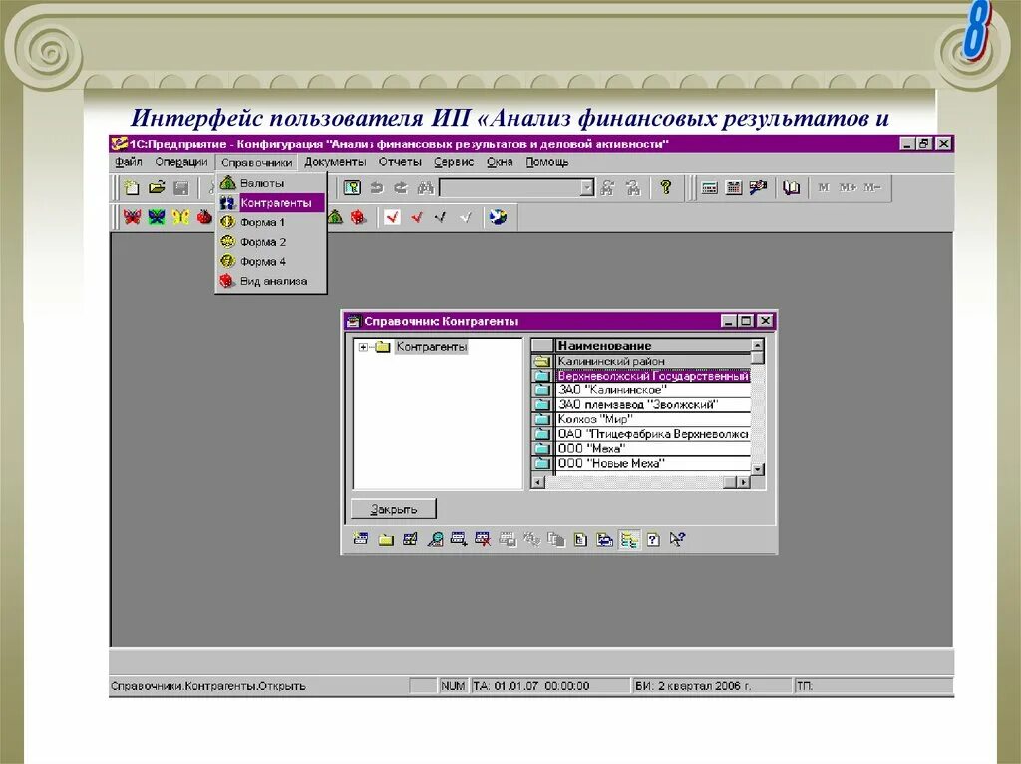Viewport: 1021px width, 764px height.
Task: Choose Контрагенты from the dropdown menu
Action: tap(271, 203)
